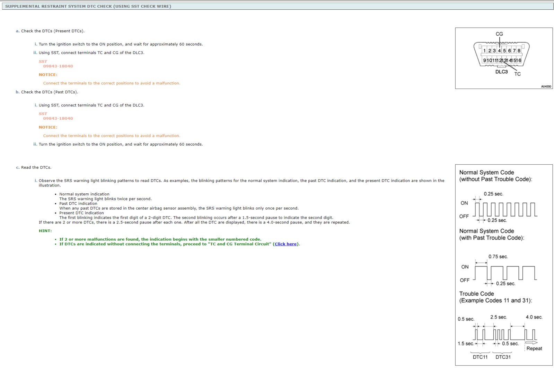554x368 pixels.
Task: Select the orange malfunction warning text under step a
Action: [112, 83]
